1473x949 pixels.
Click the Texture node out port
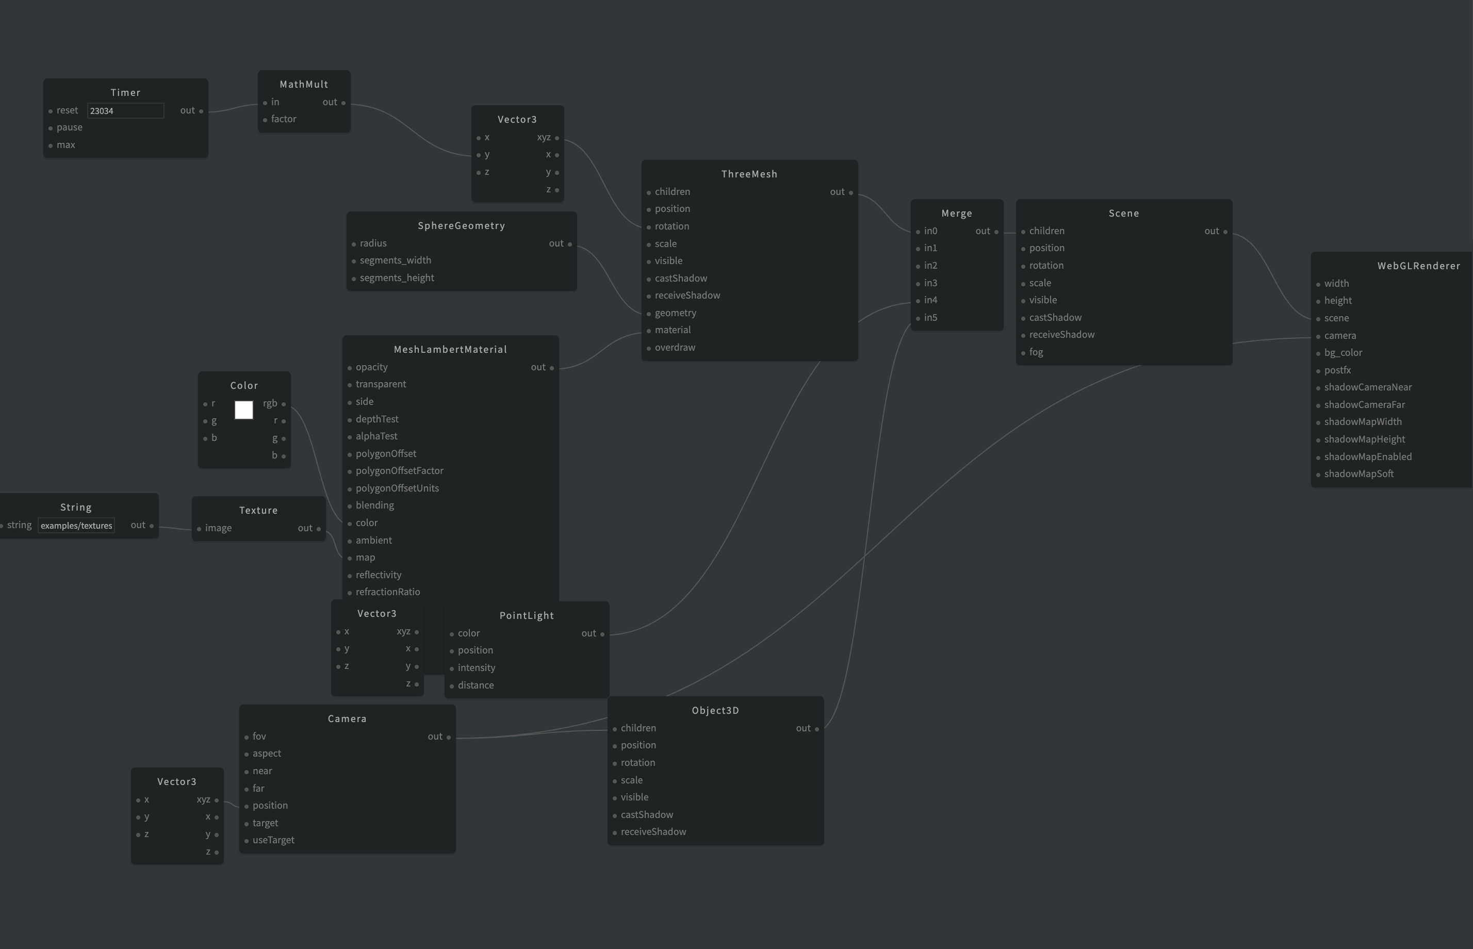click(x=319, y=529)
